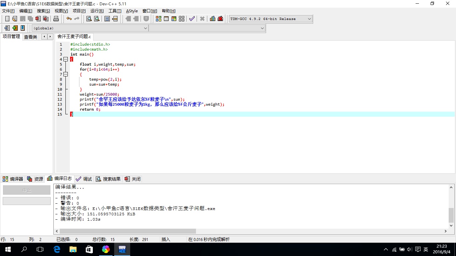The width and height of the screenshot is (456, 256).
Task: Open the 运行[R] menu
Action: 97,11
